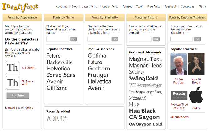Open Adrian Frutiger's photo
Viewport: 210px width, 132px height.
(x=179, y=64)
